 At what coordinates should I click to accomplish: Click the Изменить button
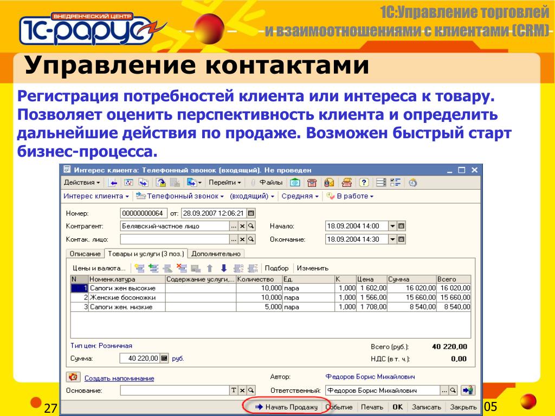pos(313,268)
